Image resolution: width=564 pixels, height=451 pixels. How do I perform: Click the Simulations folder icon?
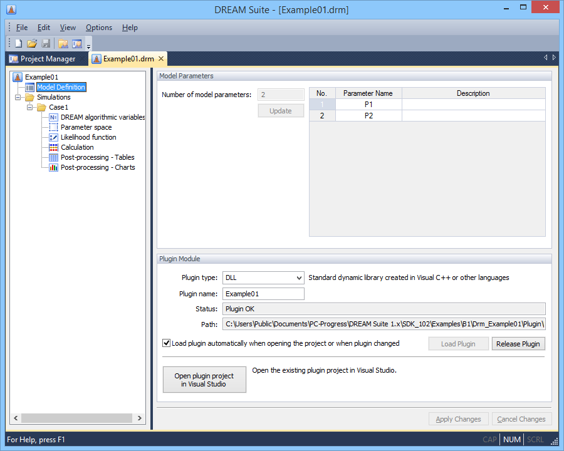(30, 97)
